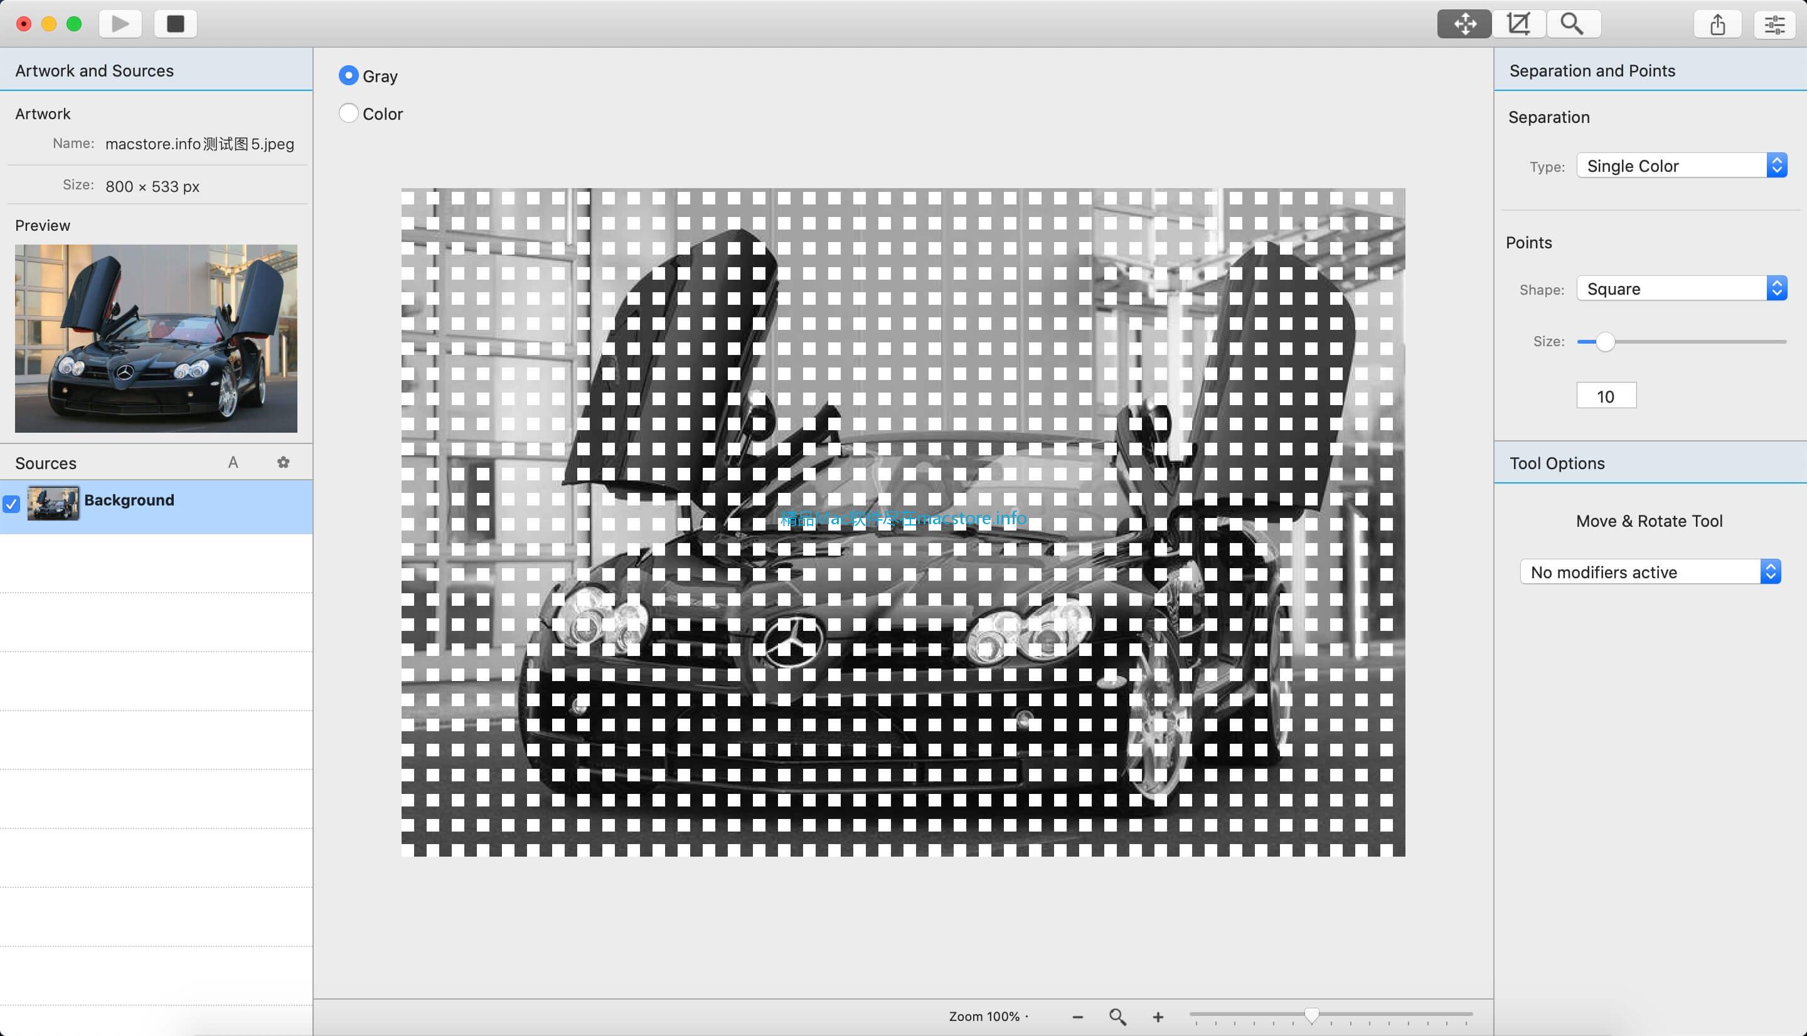Click the share/export icon

point(1719,24)
